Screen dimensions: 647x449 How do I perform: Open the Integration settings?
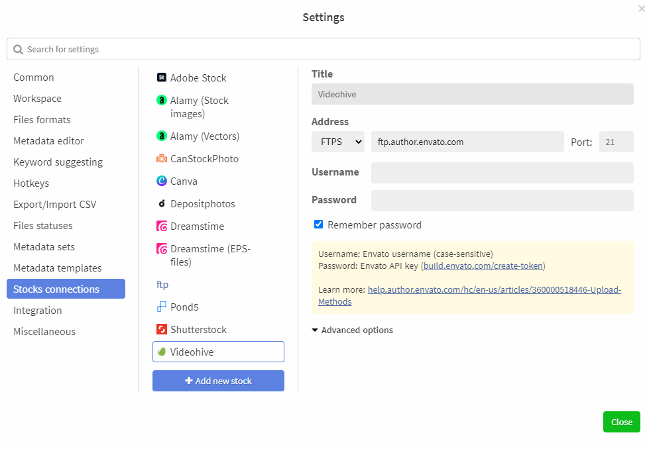pos(38,311)
